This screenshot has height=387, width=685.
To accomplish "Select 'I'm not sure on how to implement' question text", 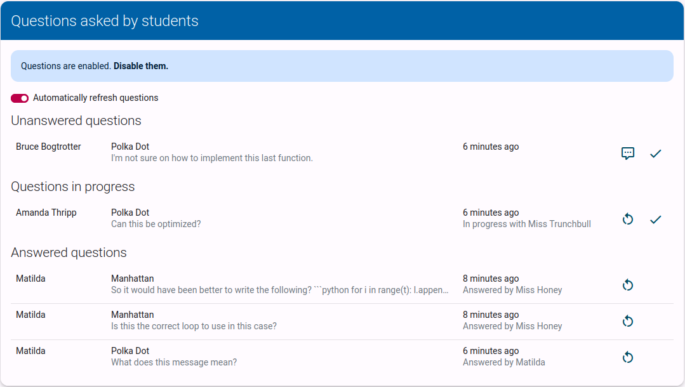I will click(x=212, y=158).
